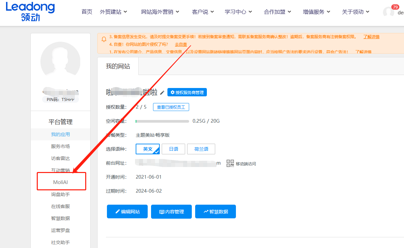Viewport: 404px width, 248px height.
Task: Open the user avatar with 79 badge
Action: click(x=389, y=12)
